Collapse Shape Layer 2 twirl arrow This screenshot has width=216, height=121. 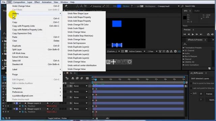pos(14,103)
